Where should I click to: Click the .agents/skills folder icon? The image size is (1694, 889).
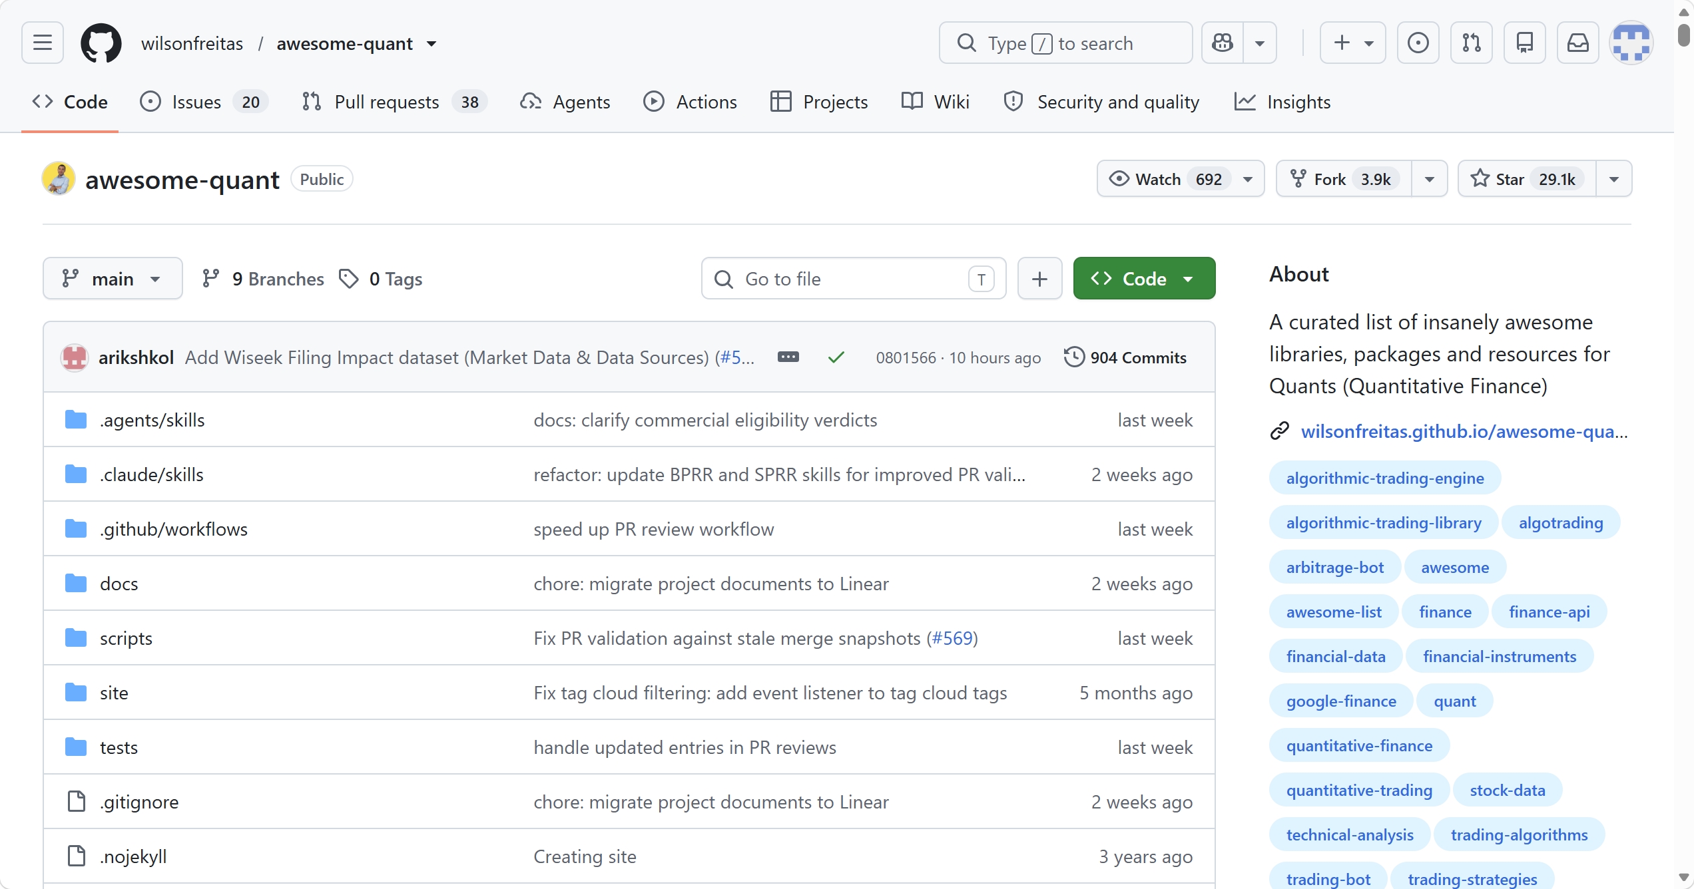click(76, 420)
